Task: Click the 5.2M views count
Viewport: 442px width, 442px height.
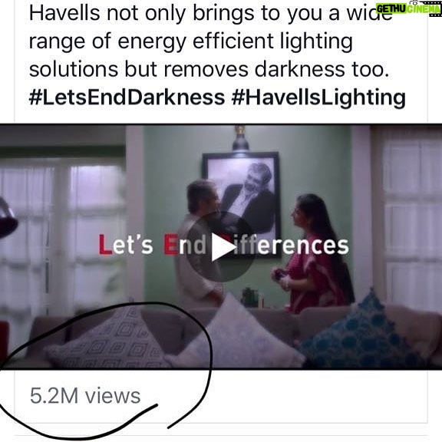Action: tap(85, 396)
